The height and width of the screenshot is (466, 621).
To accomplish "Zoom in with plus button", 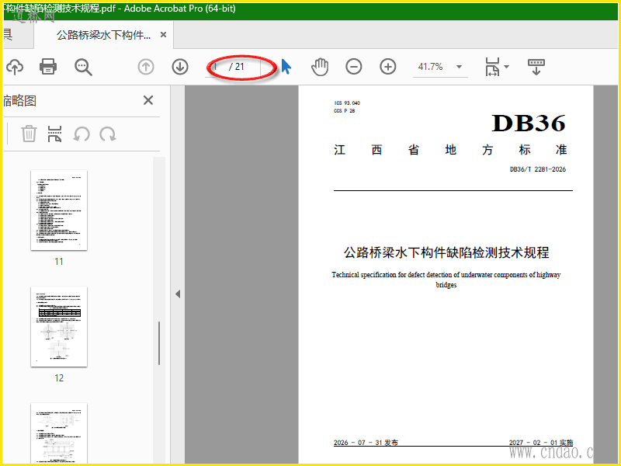I will (x=387, y=67).
